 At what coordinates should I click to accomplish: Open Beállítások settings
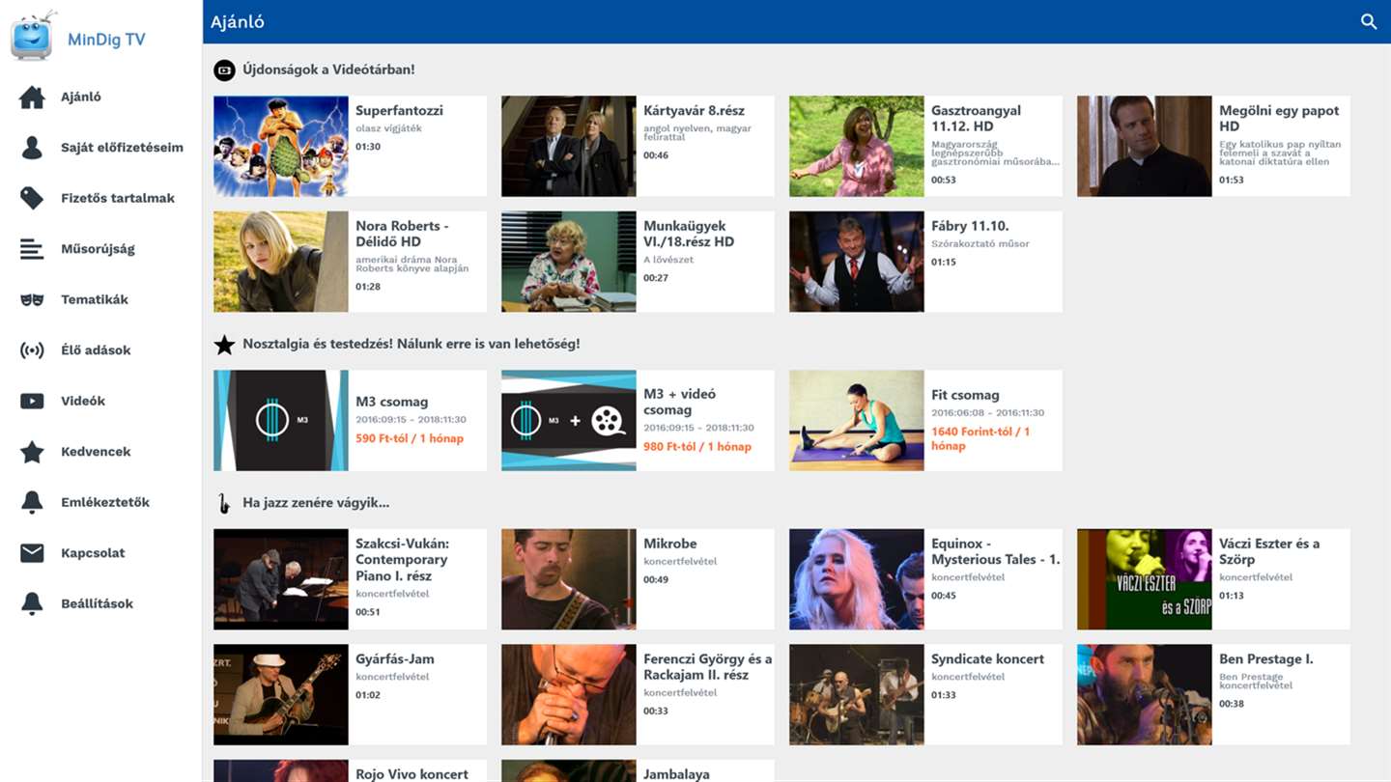[x=97, y=603]
